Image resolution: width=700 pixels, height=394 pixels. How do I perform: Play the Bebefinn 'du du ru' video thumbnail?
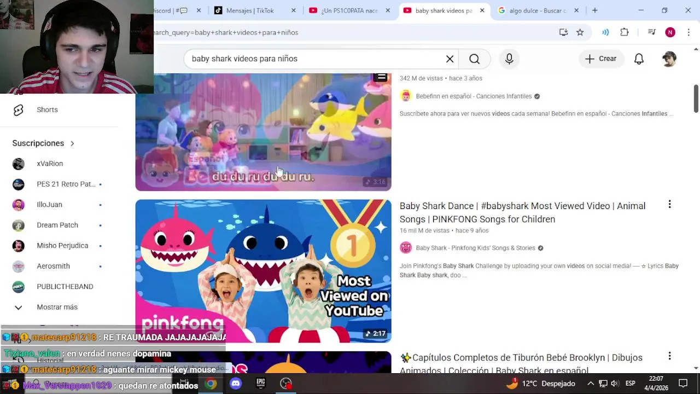(263, 132)
